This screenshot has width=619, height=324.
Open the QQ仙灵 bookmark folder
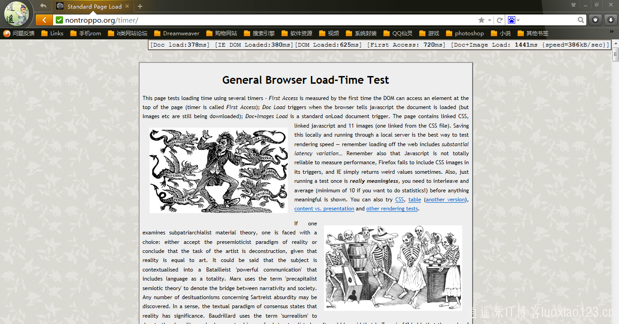398,33
